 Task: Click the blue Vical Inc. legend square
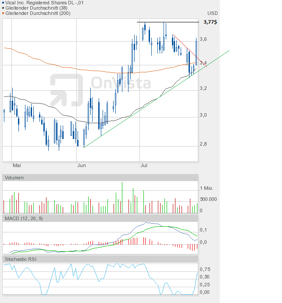3,3
